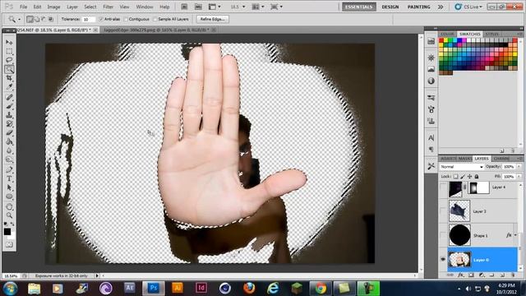Open the Opacity slider dropdown arrow

[519, 167]
